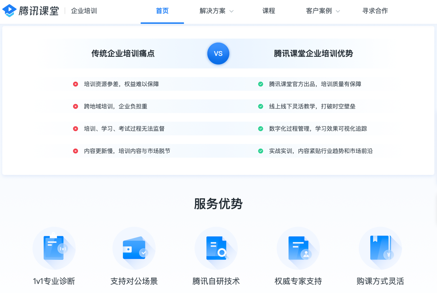
Task: Click the 服务优势 section heading
Action: point(218,204)
